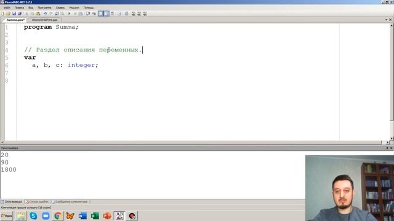Image resolution: width=394 pixels, height=221 pixels.
Task: Open the Пуск start button
Action: coord(7,215)
